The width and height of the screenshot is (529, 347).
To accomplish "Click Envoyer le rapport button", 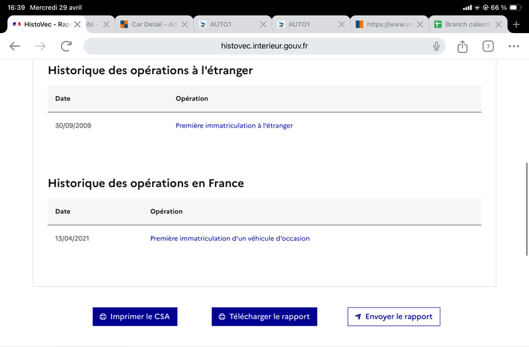I will click(393, 317).
